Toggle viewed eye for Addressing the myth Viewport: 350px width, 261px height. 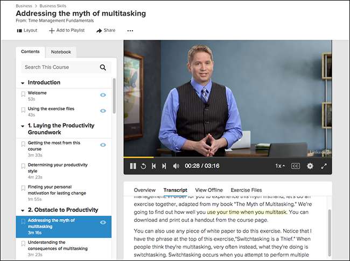point(103,222)
